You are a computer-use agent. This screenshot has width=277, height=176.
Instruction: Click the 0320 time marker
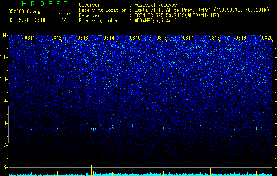pyautogui.click(x=267, y=38)
